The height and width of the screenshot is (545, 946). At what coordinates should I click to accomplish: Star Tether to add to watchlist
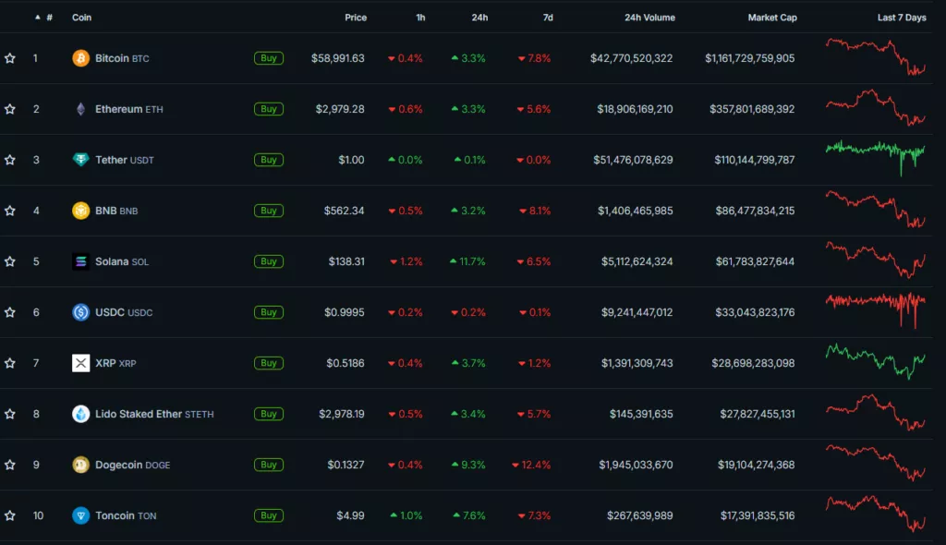pos(10,159)
